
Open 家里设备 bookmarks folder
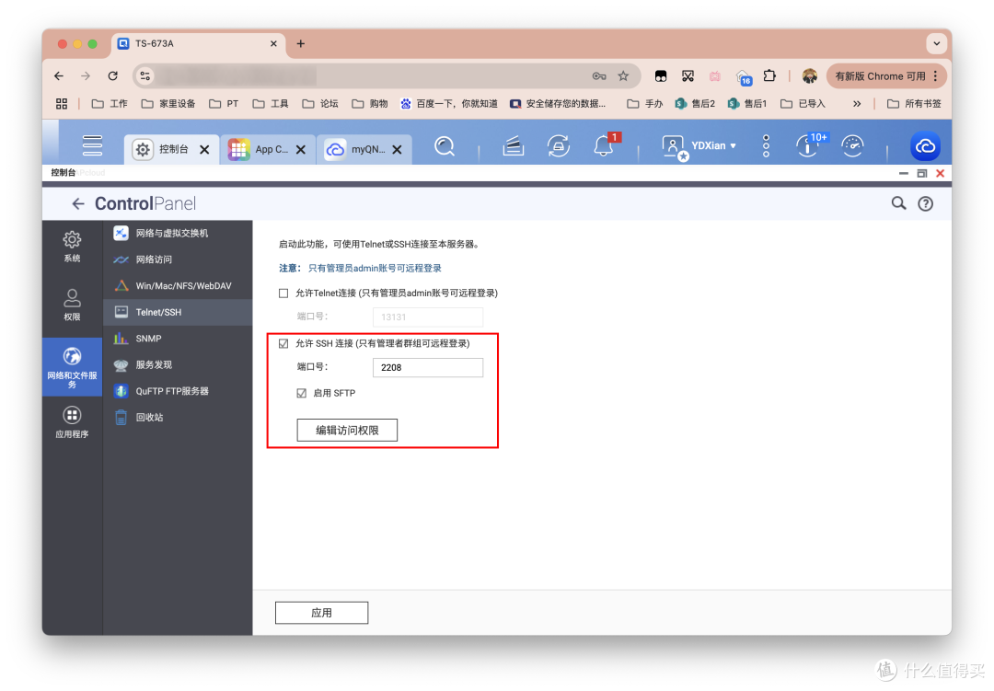(168, 103)
